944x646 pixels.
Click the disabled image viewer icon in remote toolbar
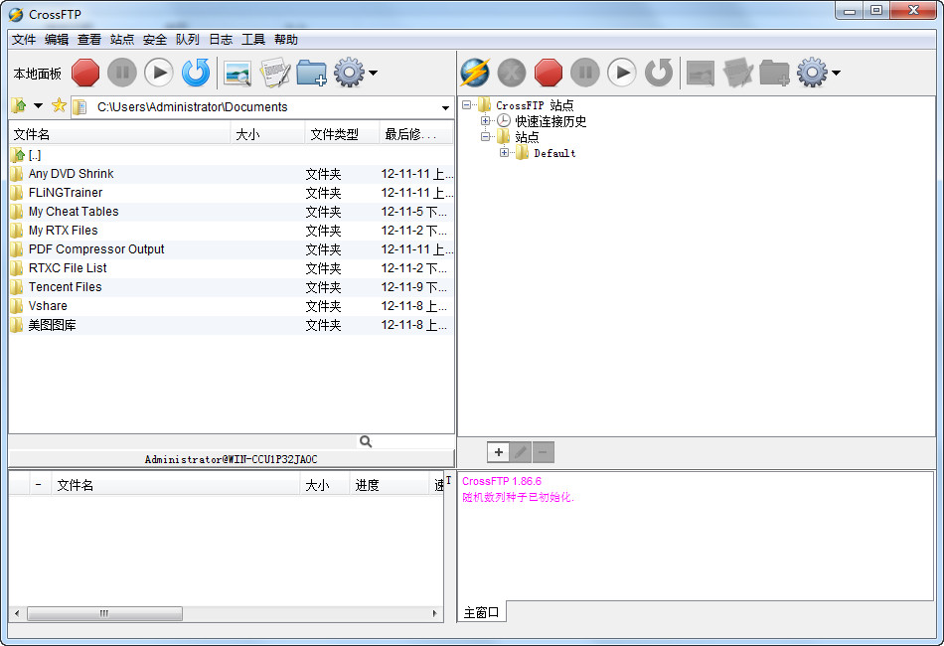pyautogui.click(x=701, y=73)
